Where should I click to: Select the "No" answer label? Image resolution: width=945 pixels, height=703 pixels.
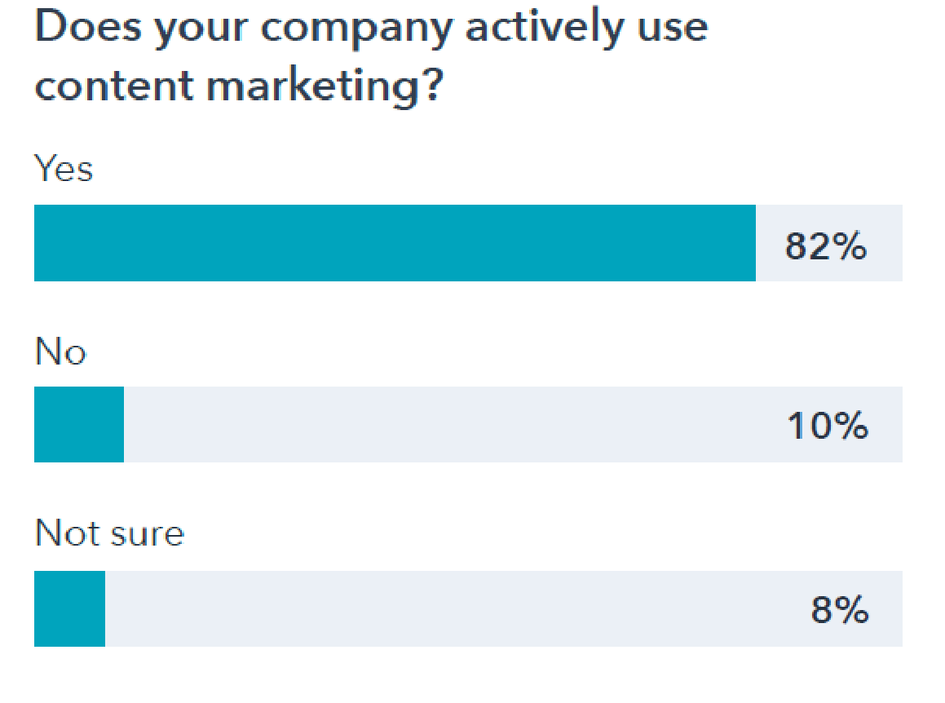(60, 352)
